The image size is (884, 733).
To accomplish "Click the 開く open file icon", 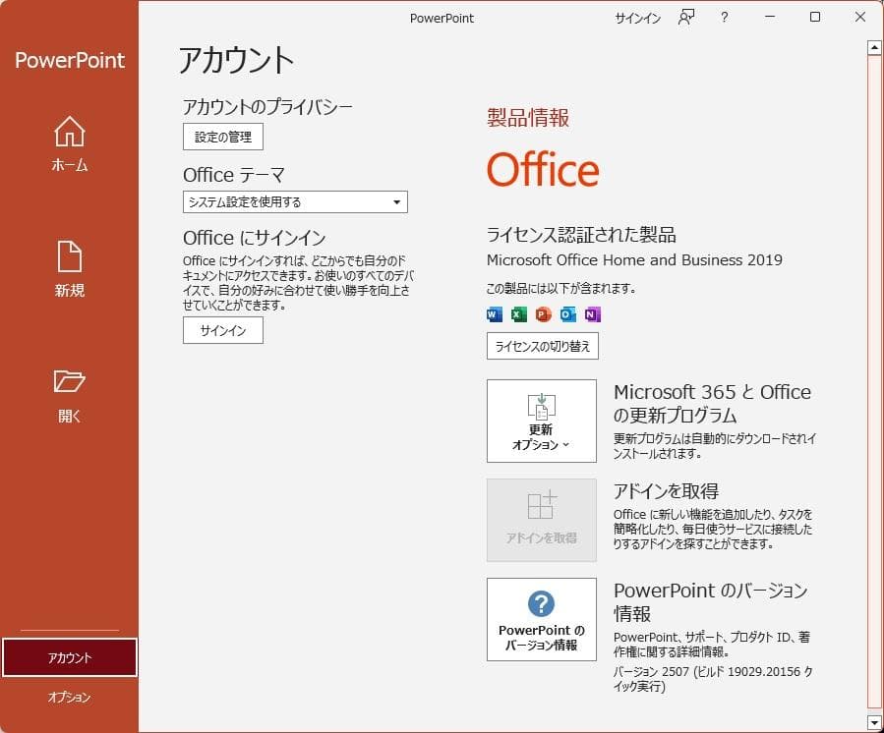I will tap(68, 383).
